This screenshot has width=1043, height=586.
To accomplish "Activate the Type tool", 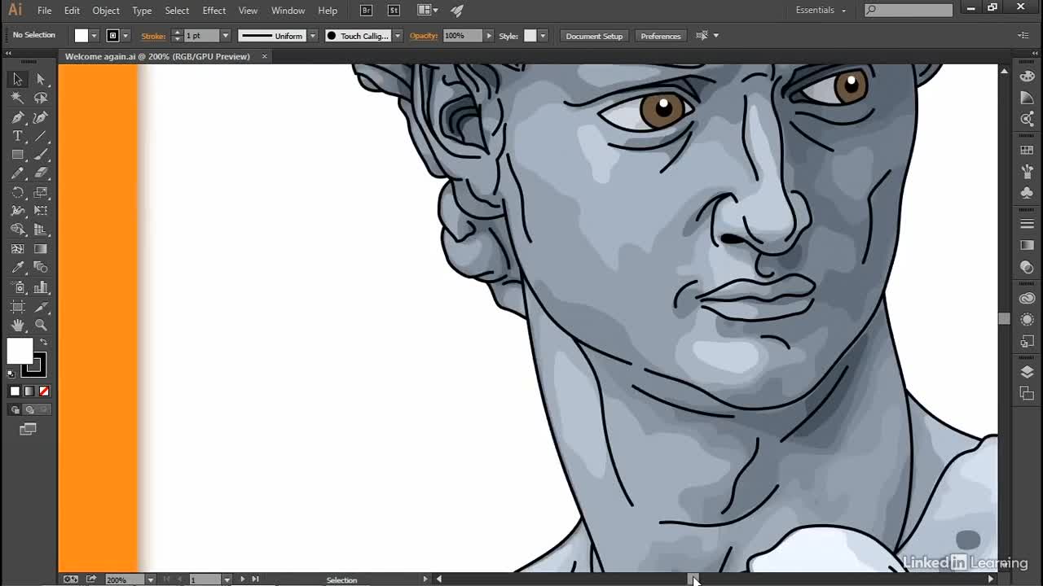I will coord(17,136).
